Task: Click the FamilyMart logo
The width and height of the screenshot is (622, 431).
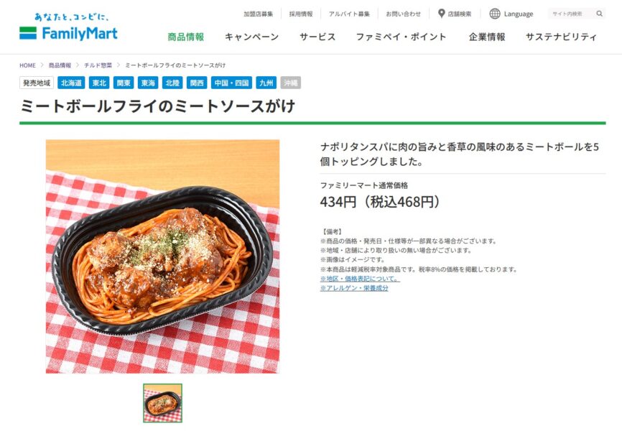Action: (x=68, y=27)
